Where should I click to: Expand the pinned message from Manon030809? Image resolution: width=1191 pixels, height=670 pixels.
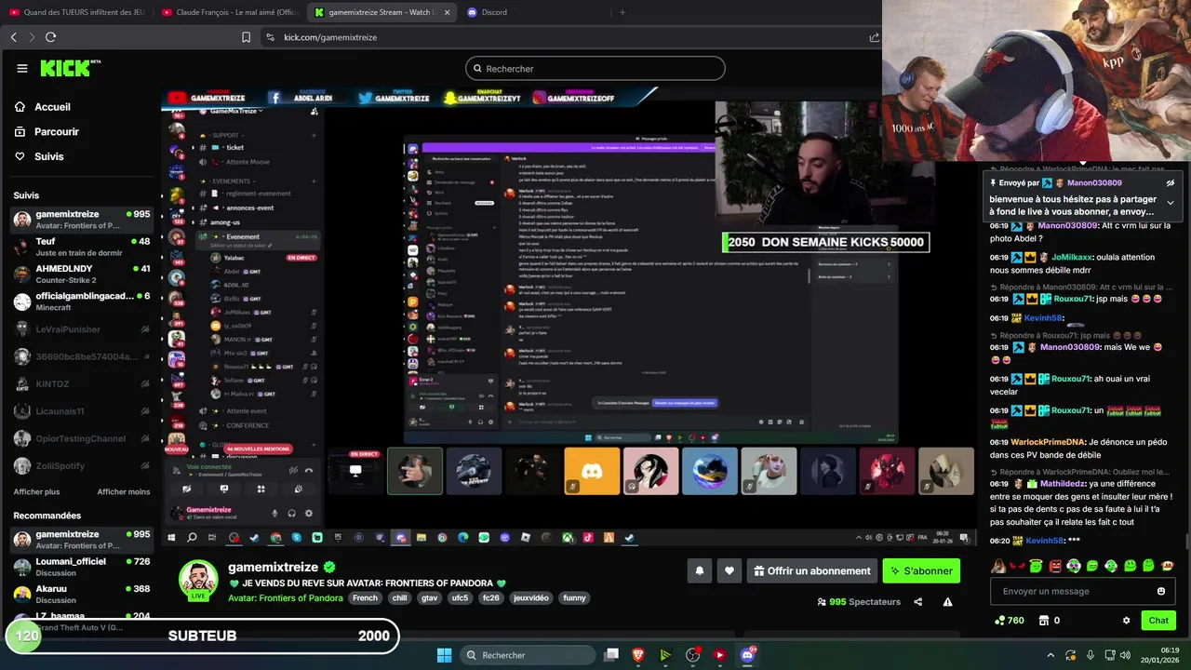[x=1171, y=202]
